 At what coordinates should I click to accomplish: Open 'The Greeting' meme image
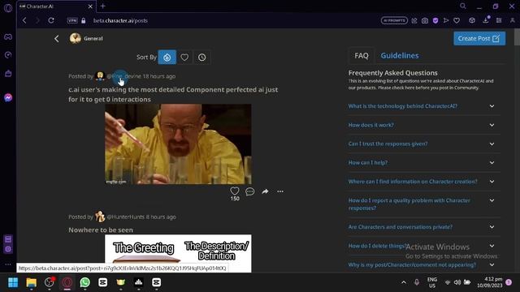(178, 253)
